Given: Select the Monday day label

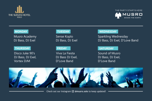Looking at the screenshot, I should point(21,32).
